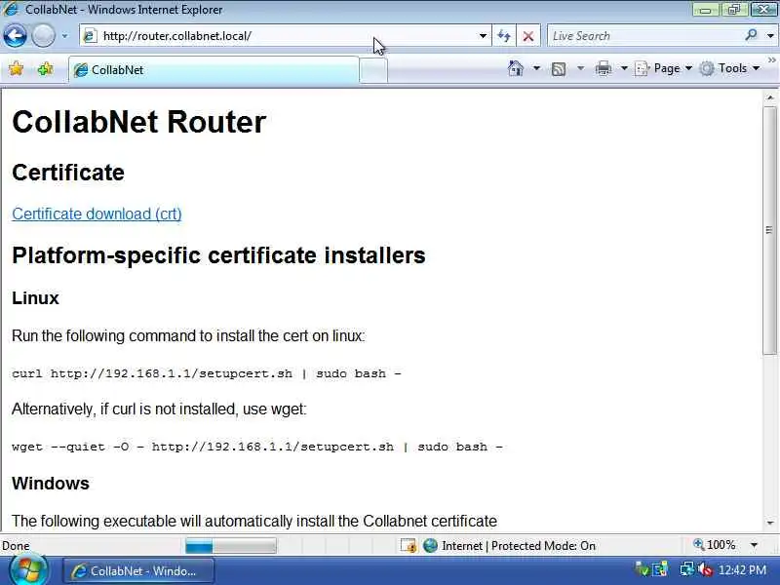Open the Page menu
Screen dimensions: 780x585
pyautogui.click(x=664, y=68)
